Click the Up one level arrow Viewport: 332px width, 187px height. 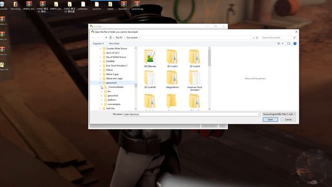(106, 37)
